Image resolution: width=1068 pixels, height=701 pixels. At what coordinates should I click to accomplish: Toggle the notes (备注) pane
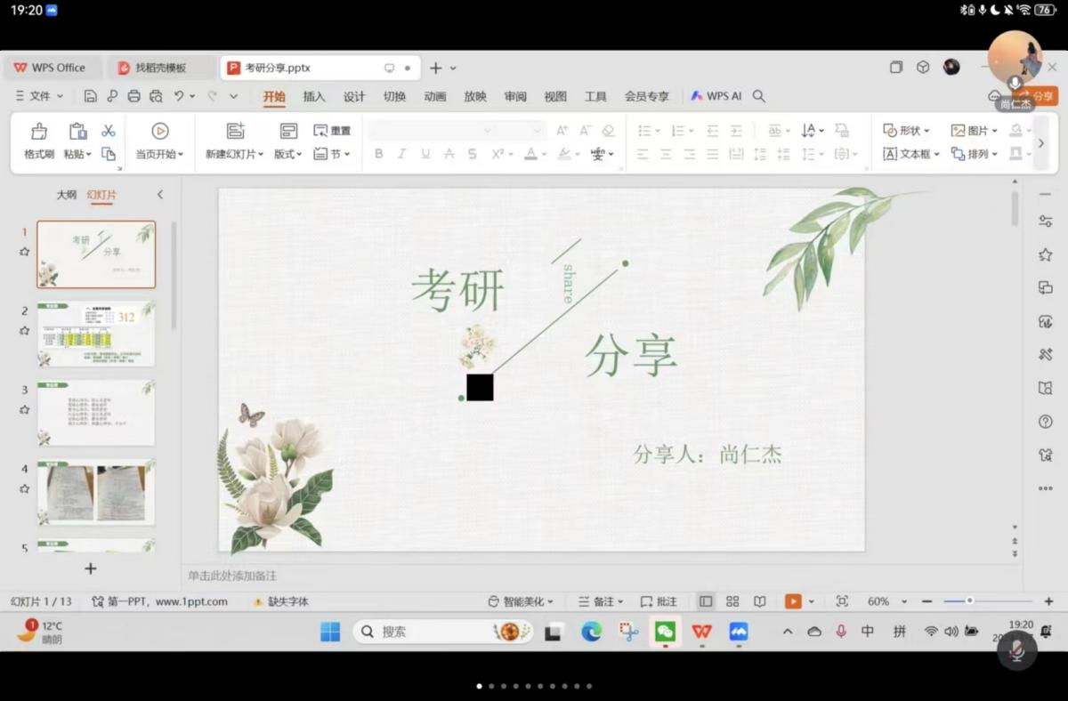click(x=601, y=601)
